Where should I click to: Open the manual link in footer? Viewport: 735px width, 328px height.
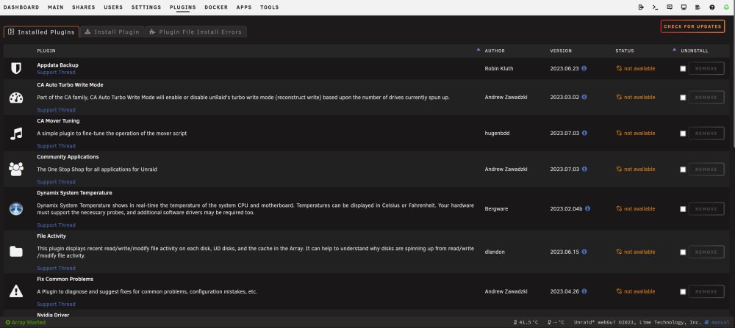tap(720, 322)
